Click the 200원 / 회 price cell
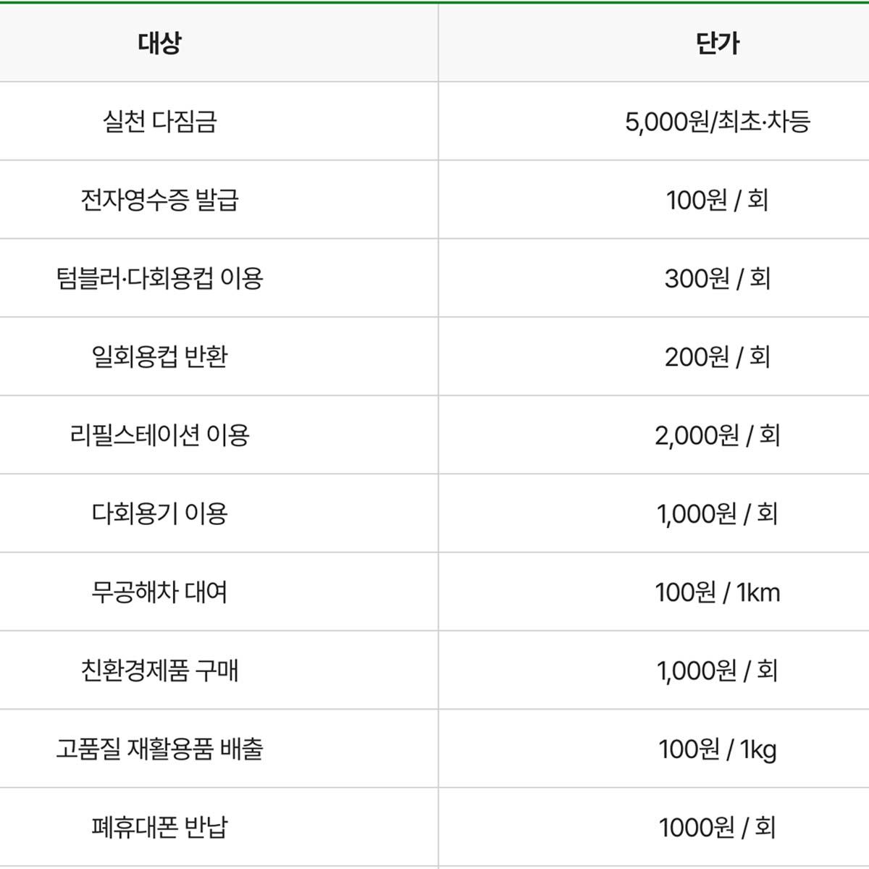This screenshot has height=869, width=869. 718,356
